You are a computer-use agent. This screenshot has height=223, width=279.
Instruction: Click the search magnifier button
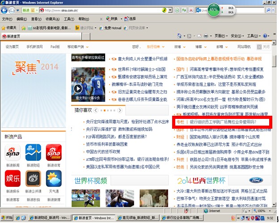pyautogui.click(x=269, y=10)
